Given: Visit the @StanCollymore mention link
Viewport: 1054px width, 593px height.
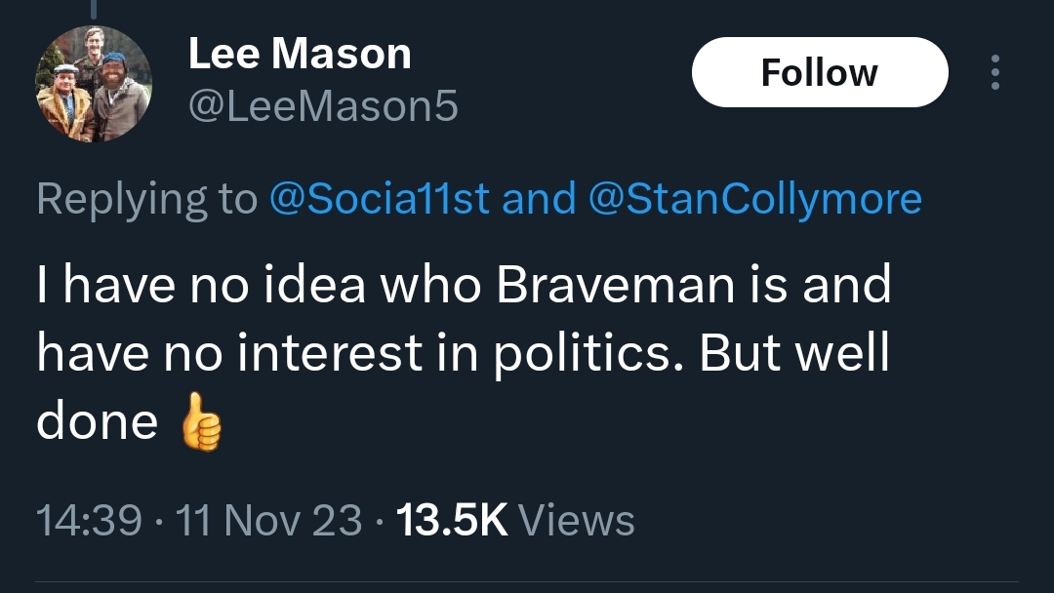Looking at the screenshot, I should point(754,198).
